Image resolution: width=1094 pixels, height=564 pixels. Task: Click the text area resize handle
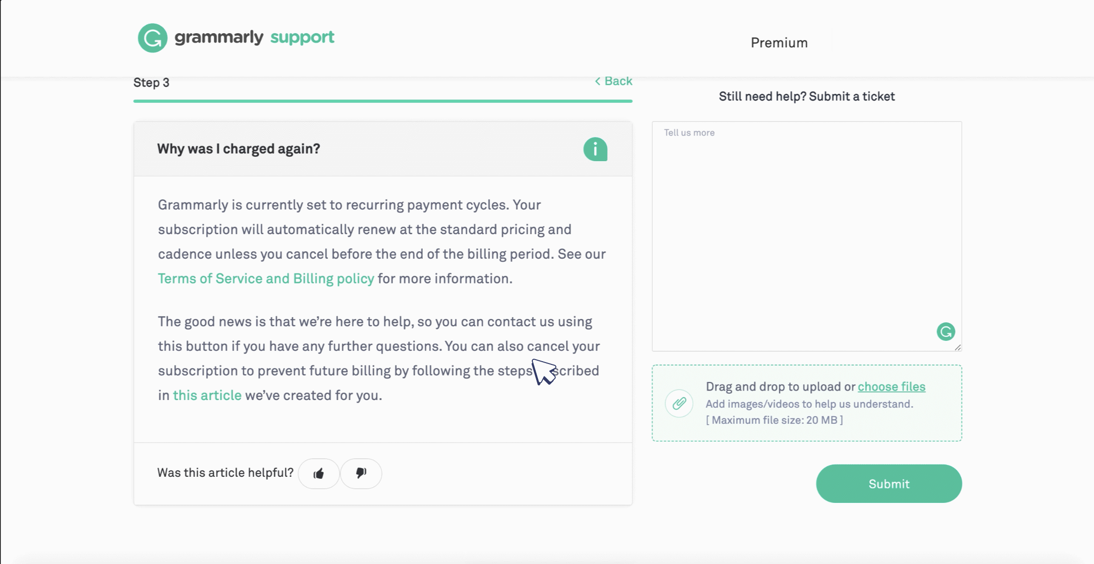point(958,347)
